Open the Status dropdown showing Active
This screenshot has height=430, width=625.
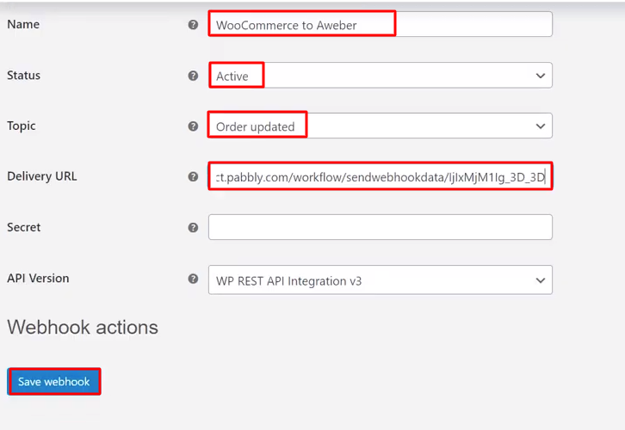coord(381,76)
